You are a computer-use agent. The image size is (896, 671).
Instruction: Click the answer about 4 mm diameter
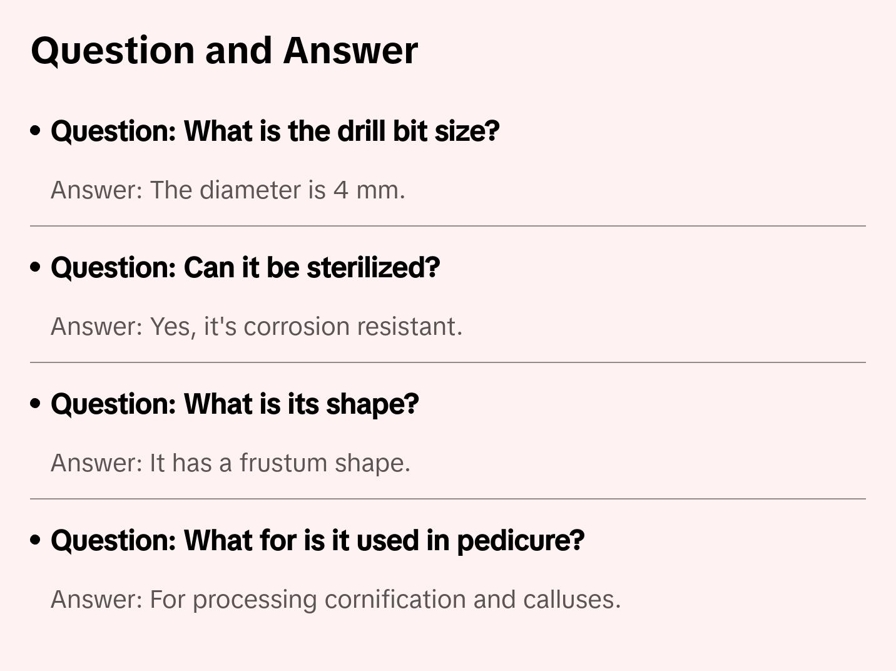(228, 190)
